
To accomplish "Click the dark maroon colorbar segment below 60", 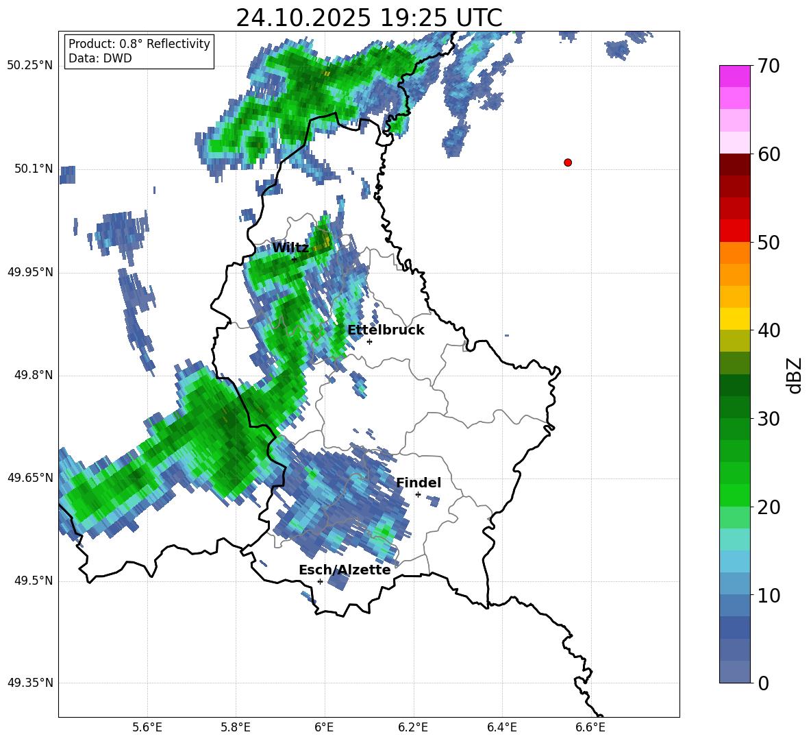I will point(734,165).
